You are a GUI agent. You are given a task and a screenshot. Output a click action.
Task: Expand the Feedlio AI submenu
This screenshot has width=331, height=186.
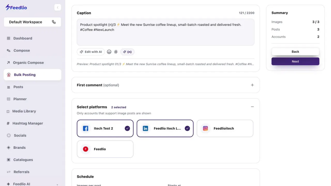[x=57, y=184]
